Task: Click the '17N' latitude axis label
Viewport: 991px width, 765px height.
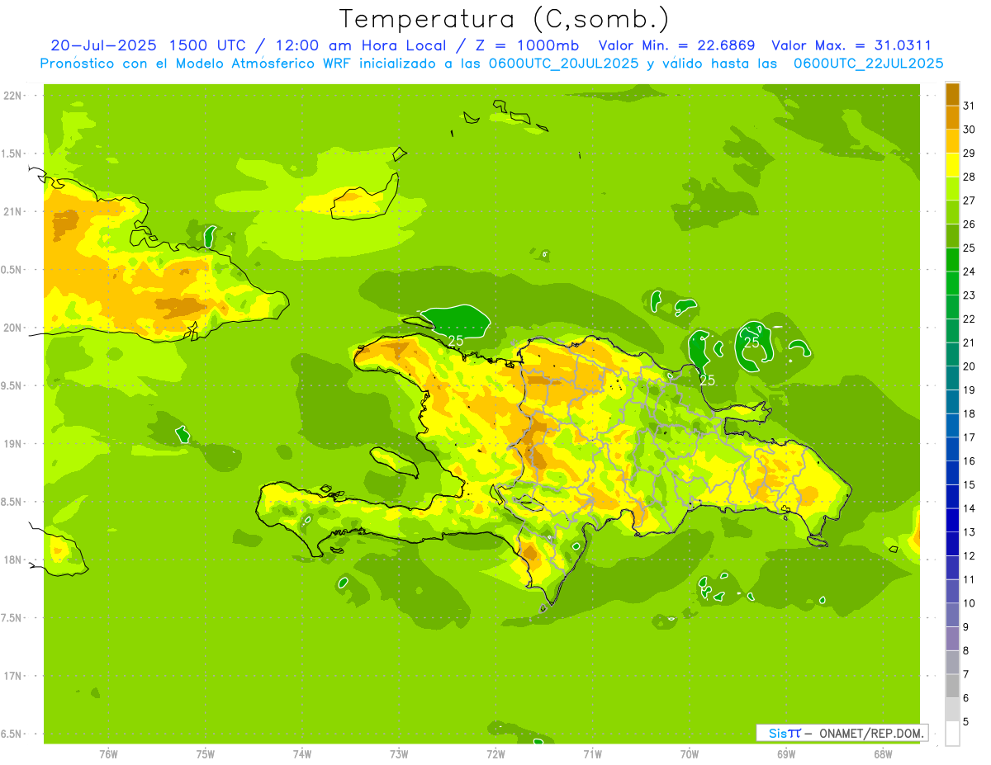Action: tap(12, 676)
